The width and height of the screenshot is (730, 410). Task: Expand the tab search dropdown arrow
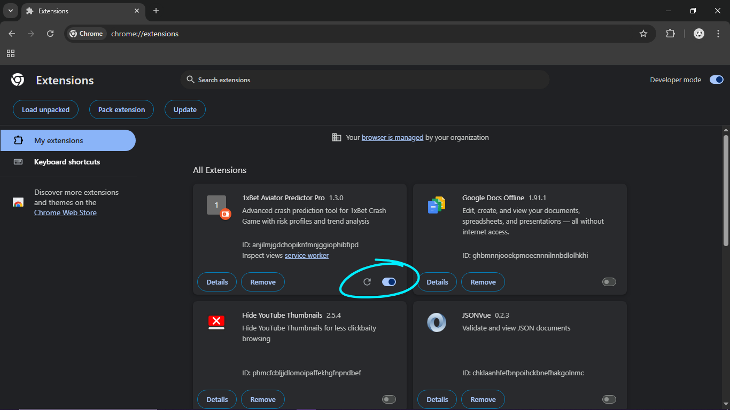pyautogui.click(x=11, y=11)
